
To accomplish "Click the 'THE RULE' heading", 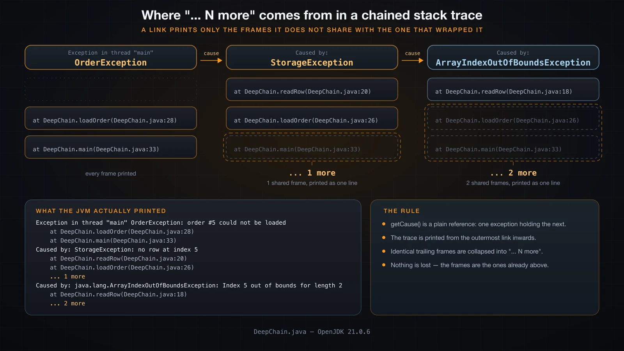I will pos(402,211).
